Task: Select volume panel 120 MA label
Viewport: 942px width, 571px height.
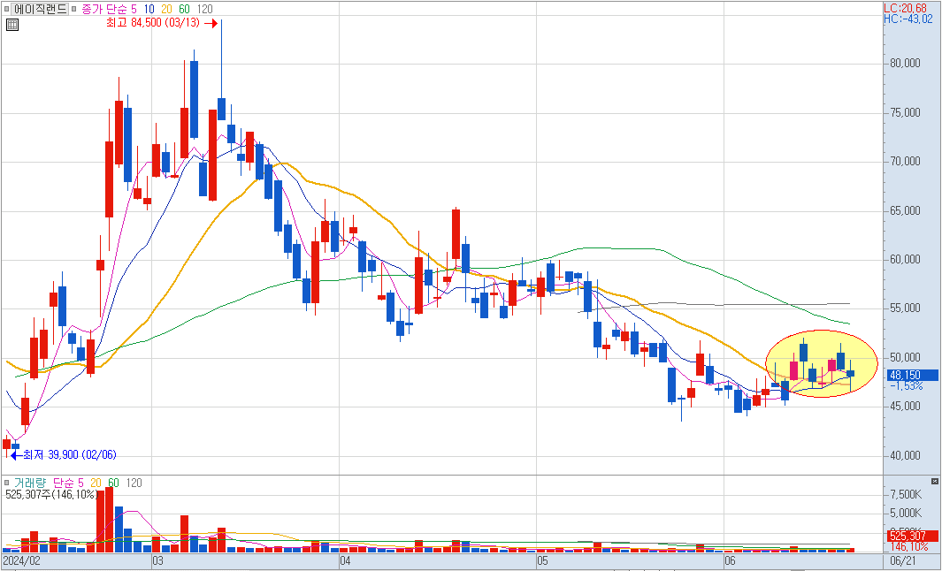Action: tap(134, 483)
